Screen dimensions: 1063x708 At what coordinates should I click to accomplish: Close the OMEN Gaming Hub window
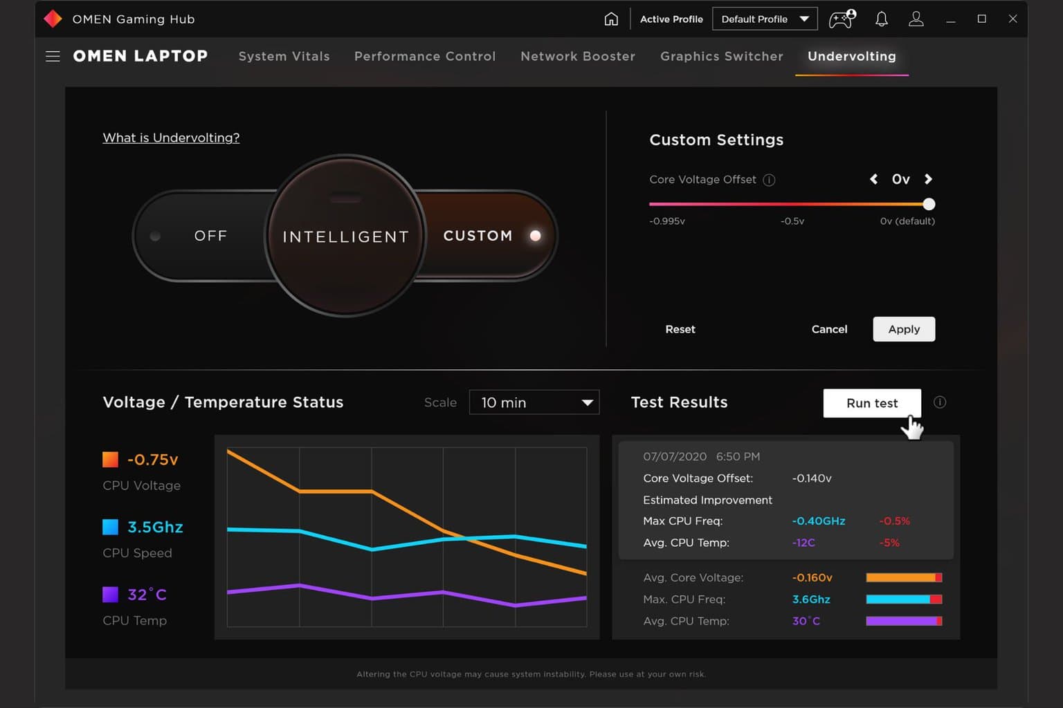click(1012, 19)
